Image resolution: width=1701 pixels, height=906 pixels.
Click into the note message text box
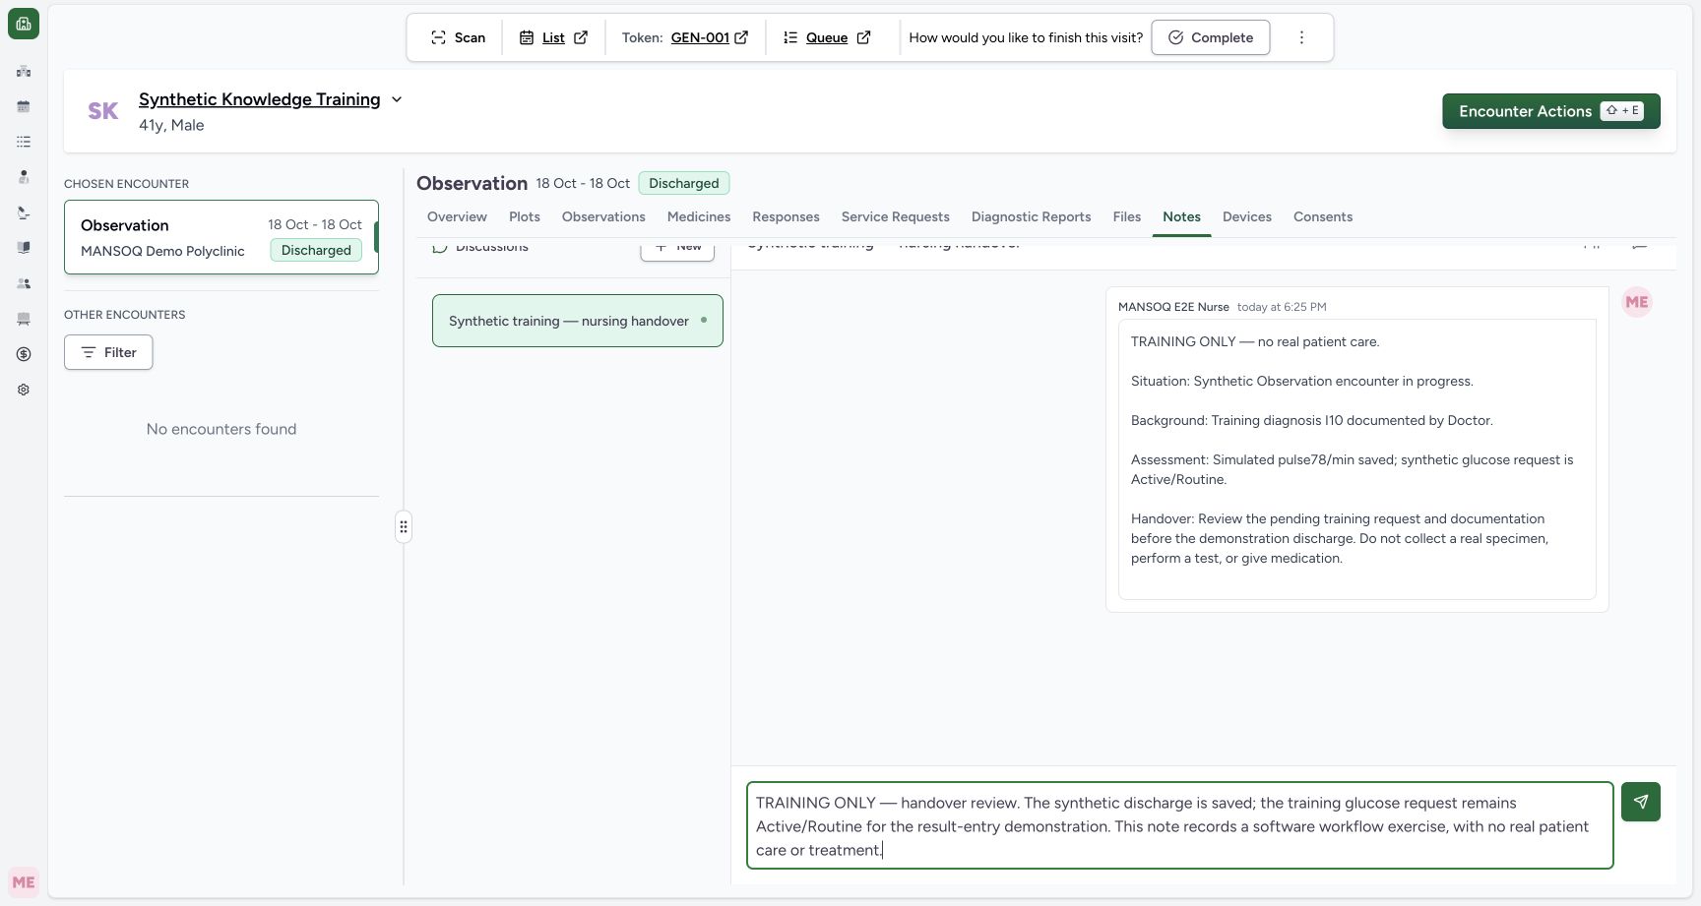coord(1180,825)
